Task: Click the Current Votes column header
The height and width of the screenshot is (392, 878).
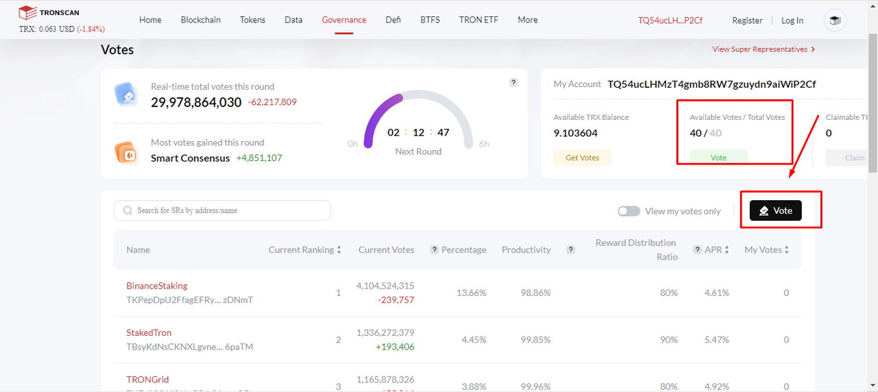Action: 386,249
